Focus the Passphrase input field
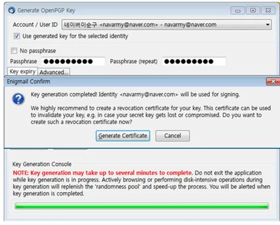This screenshot has height=225, width=280. click(x=73, y=61)
